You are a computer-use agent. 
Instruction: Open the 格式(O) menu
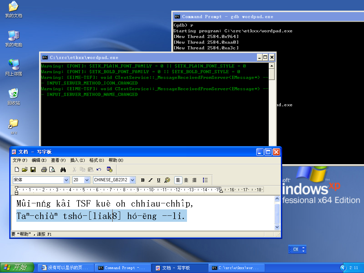pos(97,160)
